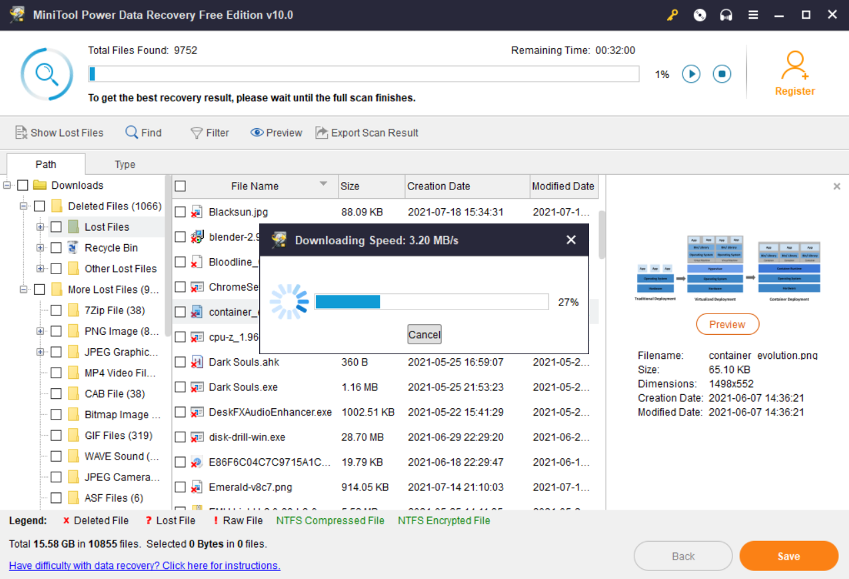This screenshot has height=579, width=849.
Task: Open the Filter tool
Action: 209,133
